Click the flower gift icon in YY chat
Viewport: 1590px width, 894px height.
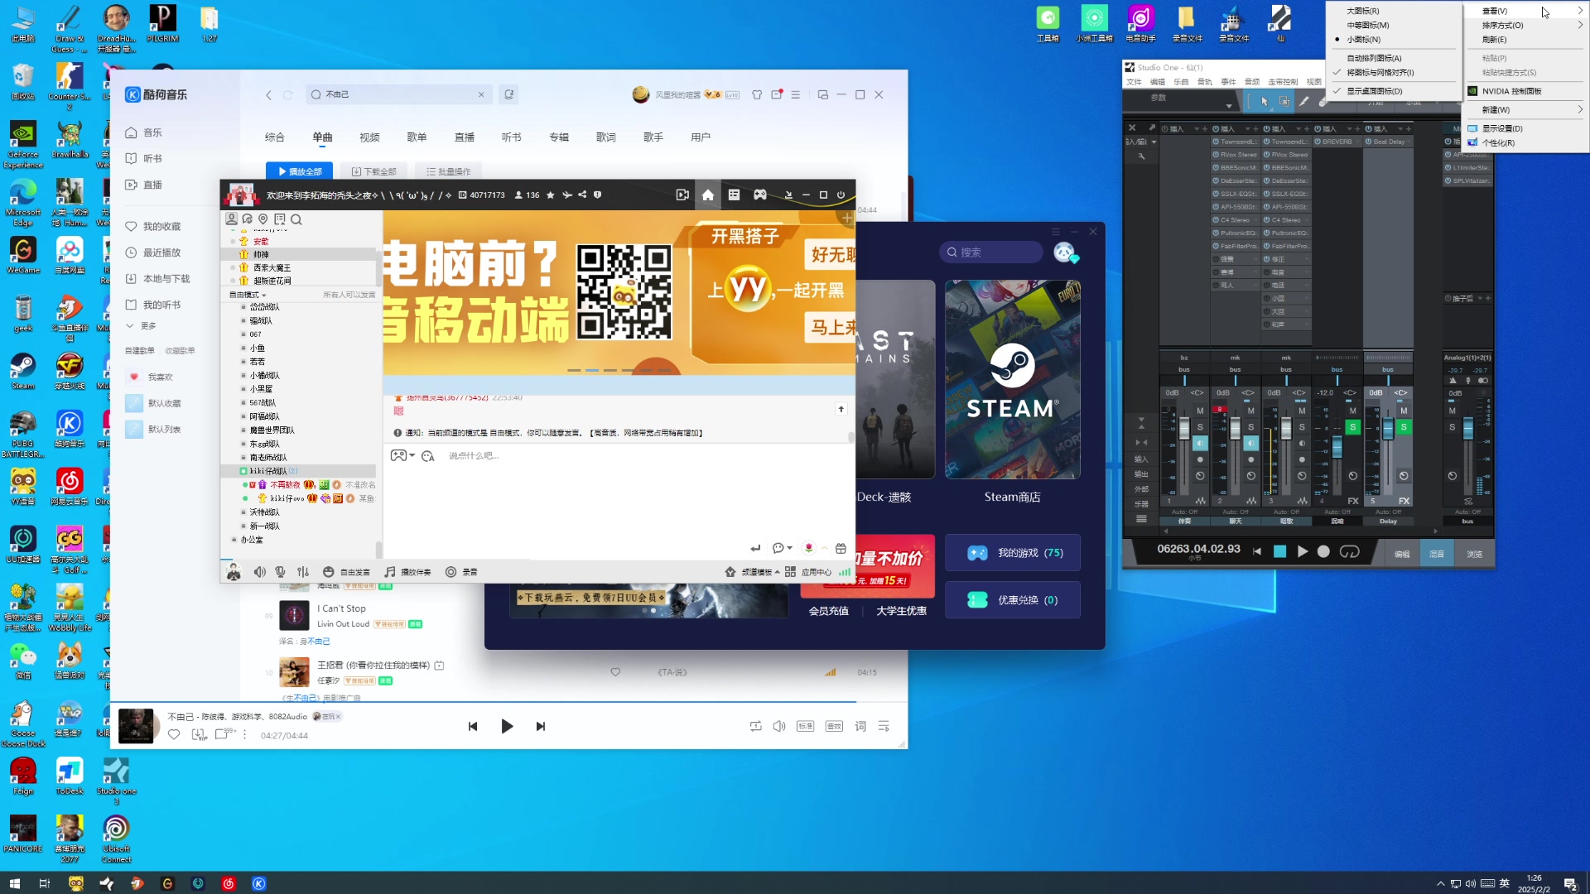coord(809,548)
